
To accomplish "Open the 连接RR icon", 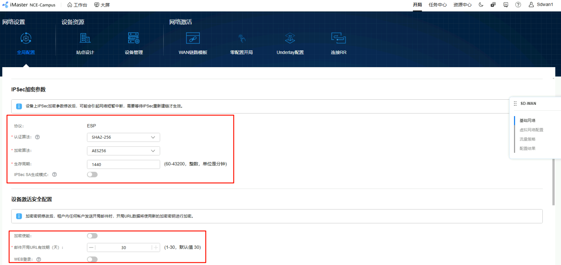I will click(x=338, y=39).
